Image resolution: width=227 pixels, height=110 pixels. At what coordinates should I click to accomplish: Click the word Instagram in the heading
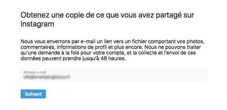pos(37,24)
